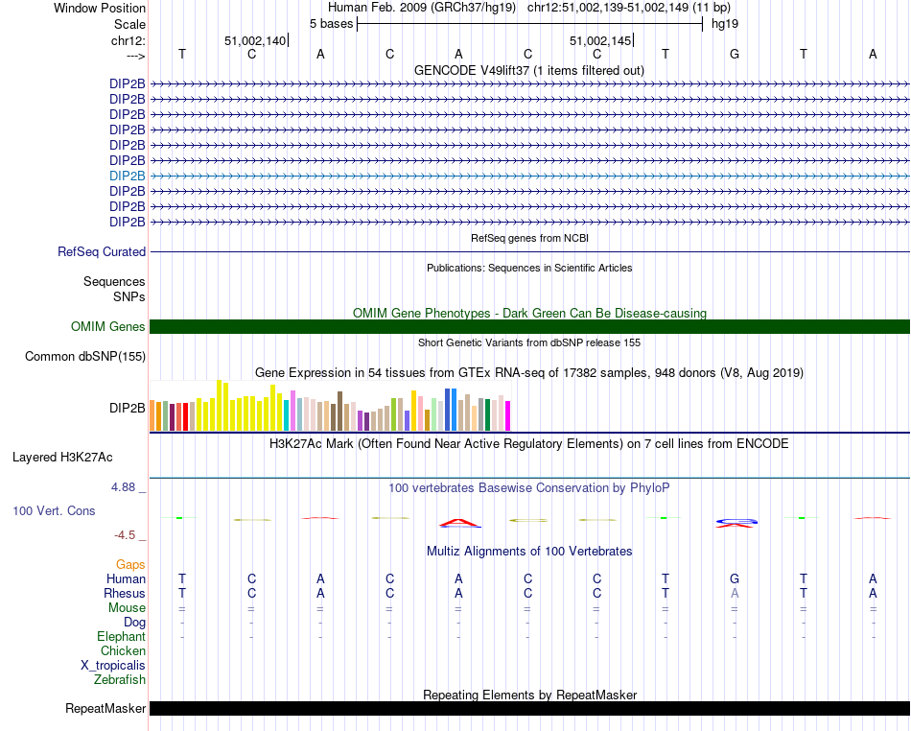This screenshot has height=731, width=911.
Task: Click the dark green OMIM Genes bar
Action: pos(530,326)
